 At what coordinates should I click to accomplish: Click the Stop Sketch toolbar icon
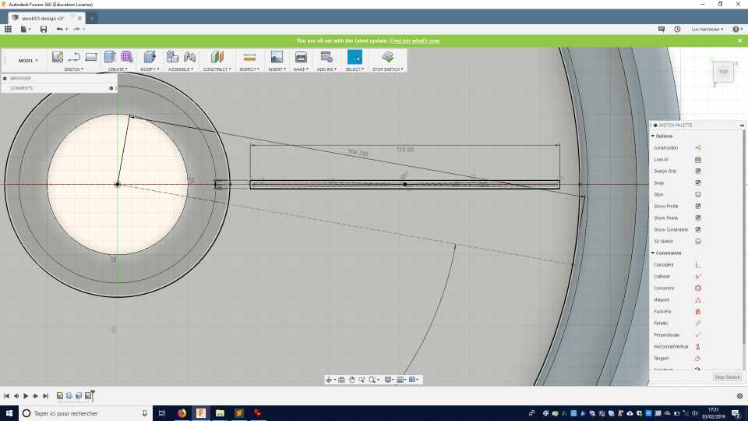pos(387,57)
